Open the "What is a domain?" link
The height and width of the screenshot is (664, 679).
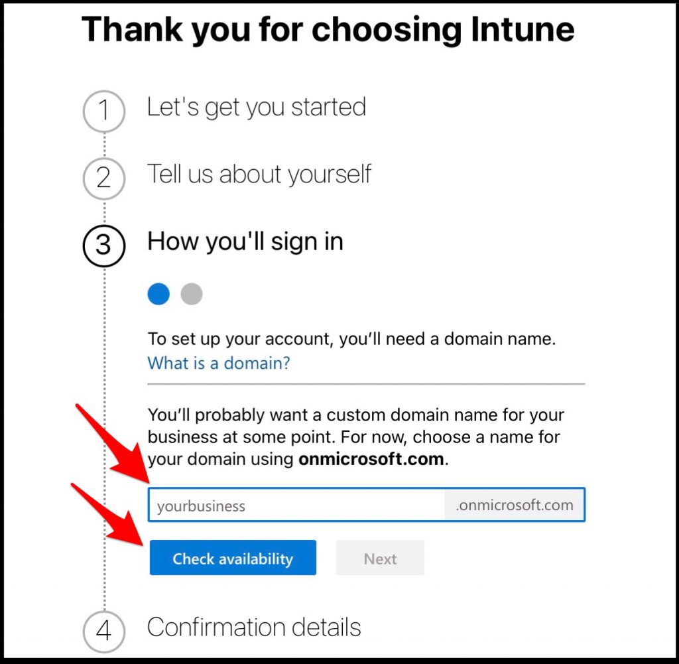tap(219, 363)
